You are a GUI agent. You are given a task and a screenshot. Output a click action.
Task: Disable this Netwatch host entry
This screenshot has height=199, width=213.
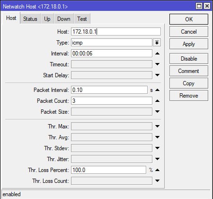pyautogui.click(x=189, y=59)
